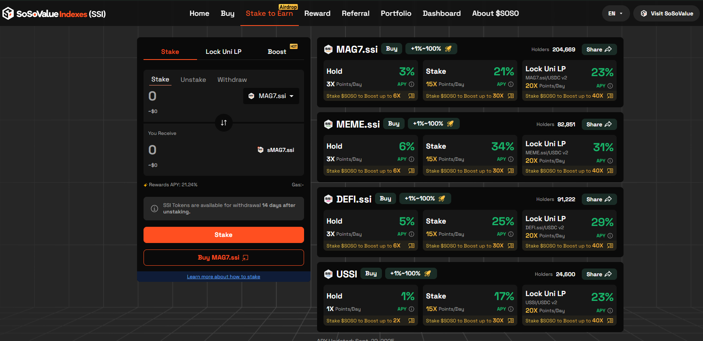The height and width of the screenshot is (341, 703).
Task: Click the MAG7.ssi +1%~100% rocket badge
Action: pos(431,49)
